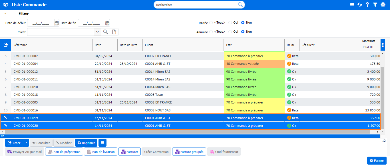Open the list menu beside Imprimer
The image size is (390, 166).
click(x=102, y=143)
